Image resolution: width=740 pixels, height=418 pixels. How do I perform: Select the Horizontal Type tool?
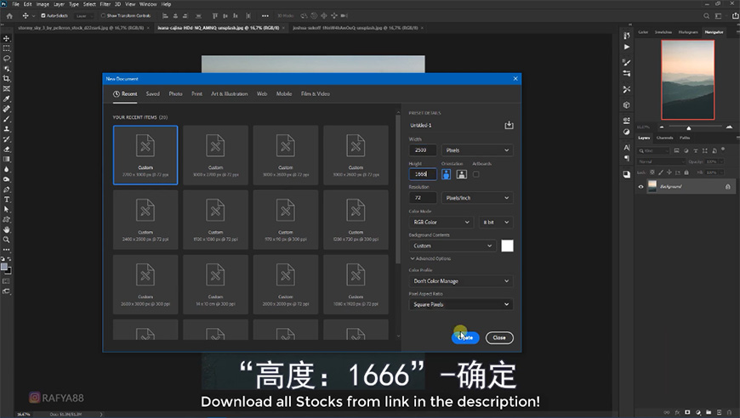click(7, 200)
